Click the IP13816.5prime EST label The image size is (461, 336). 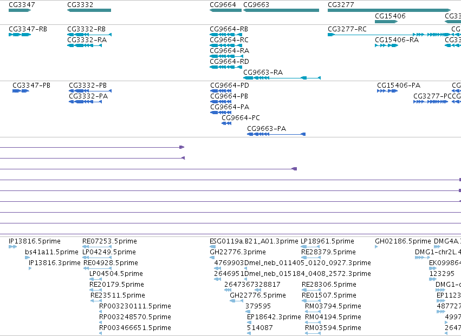click(x=35, y=241)
